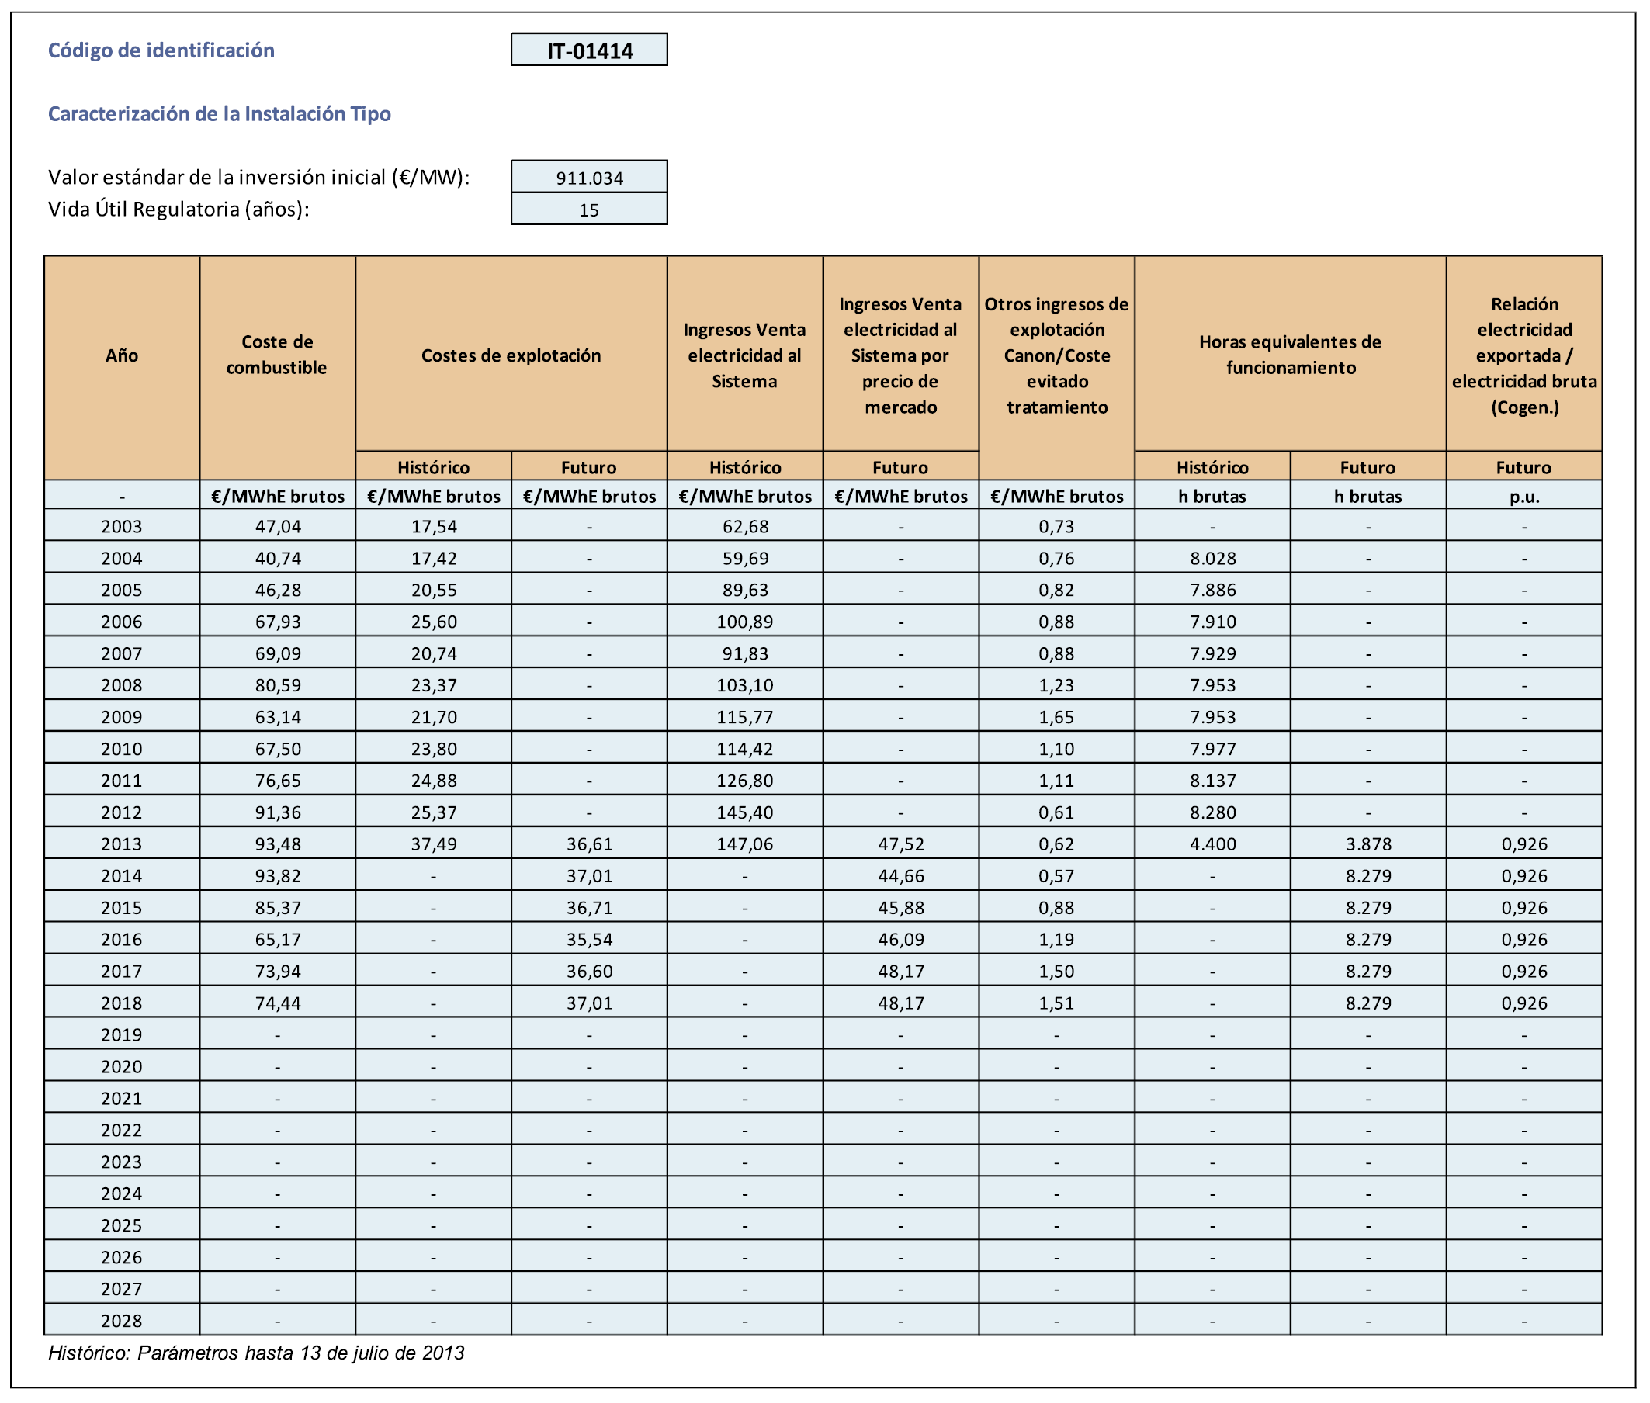Select future operating cost 36,61
The width and height of the screenshot is (1650, 1403).
pyautogui.click(x=589, y=844)
